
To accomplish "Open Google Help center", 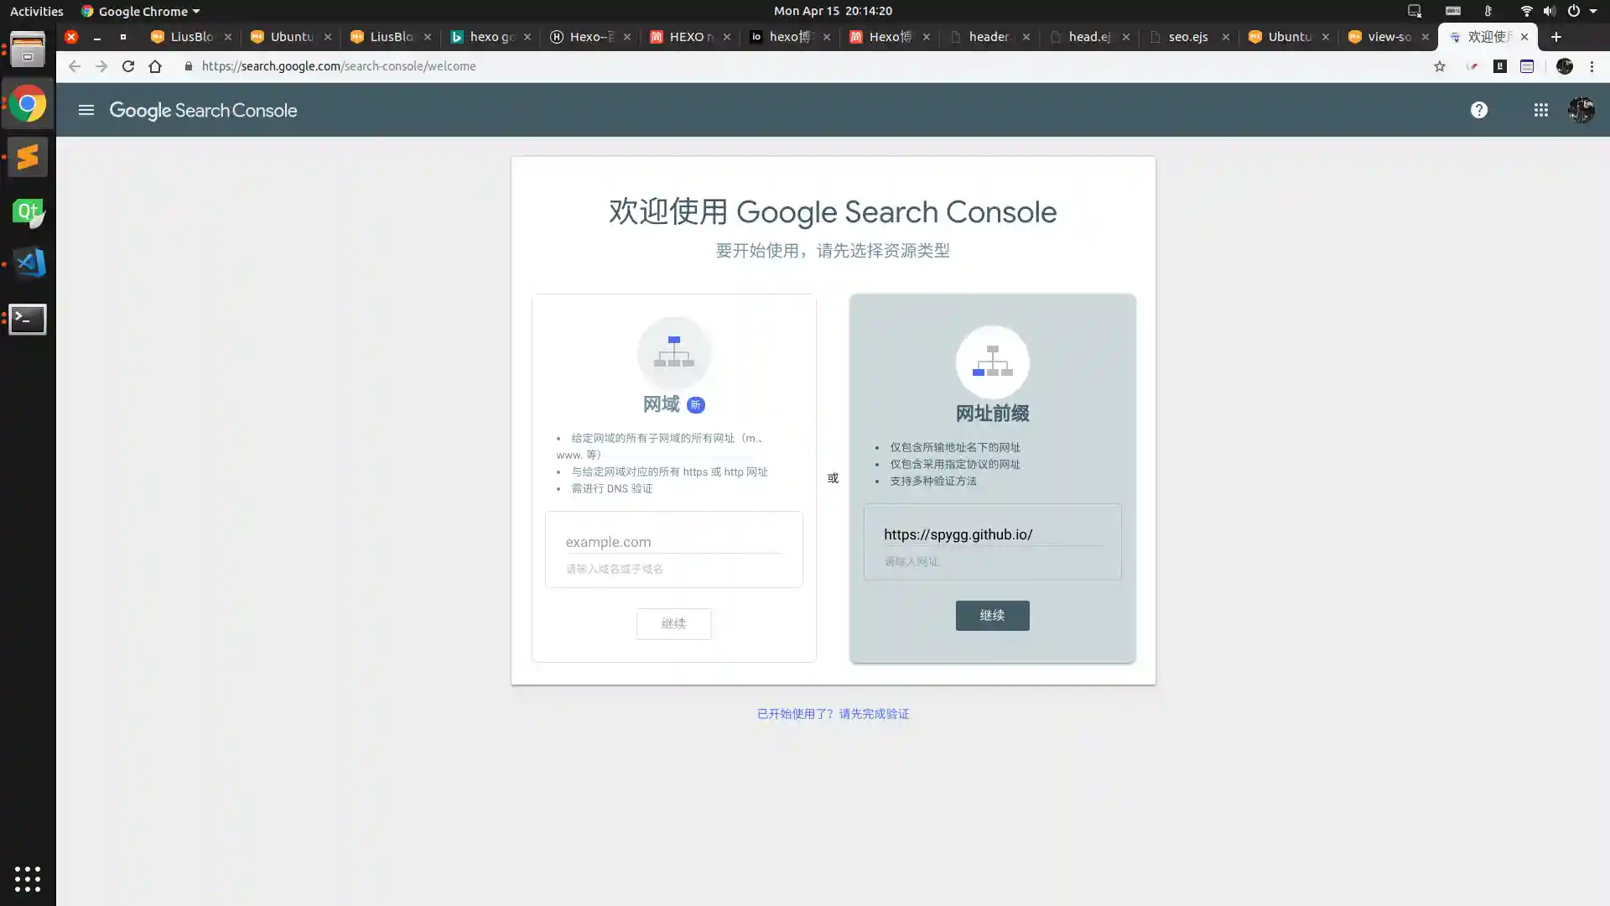I will 1479,110.
